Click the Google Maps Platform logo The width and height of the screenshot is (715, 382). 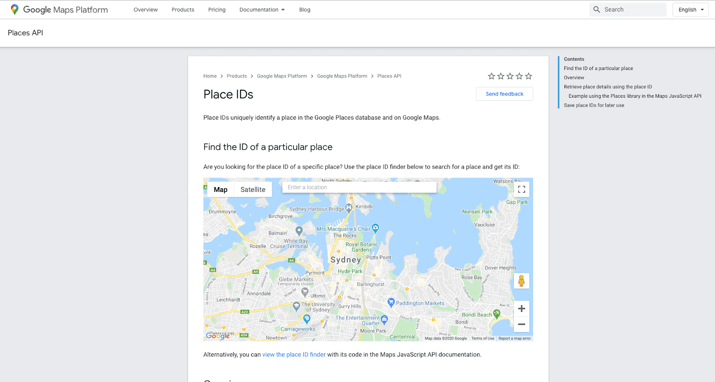59,9
